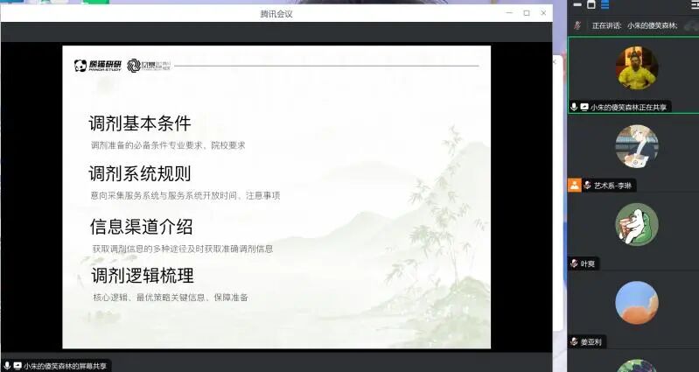Click the 腾讯会议 window title bar
699x372 pixels.
click(276, 13)
